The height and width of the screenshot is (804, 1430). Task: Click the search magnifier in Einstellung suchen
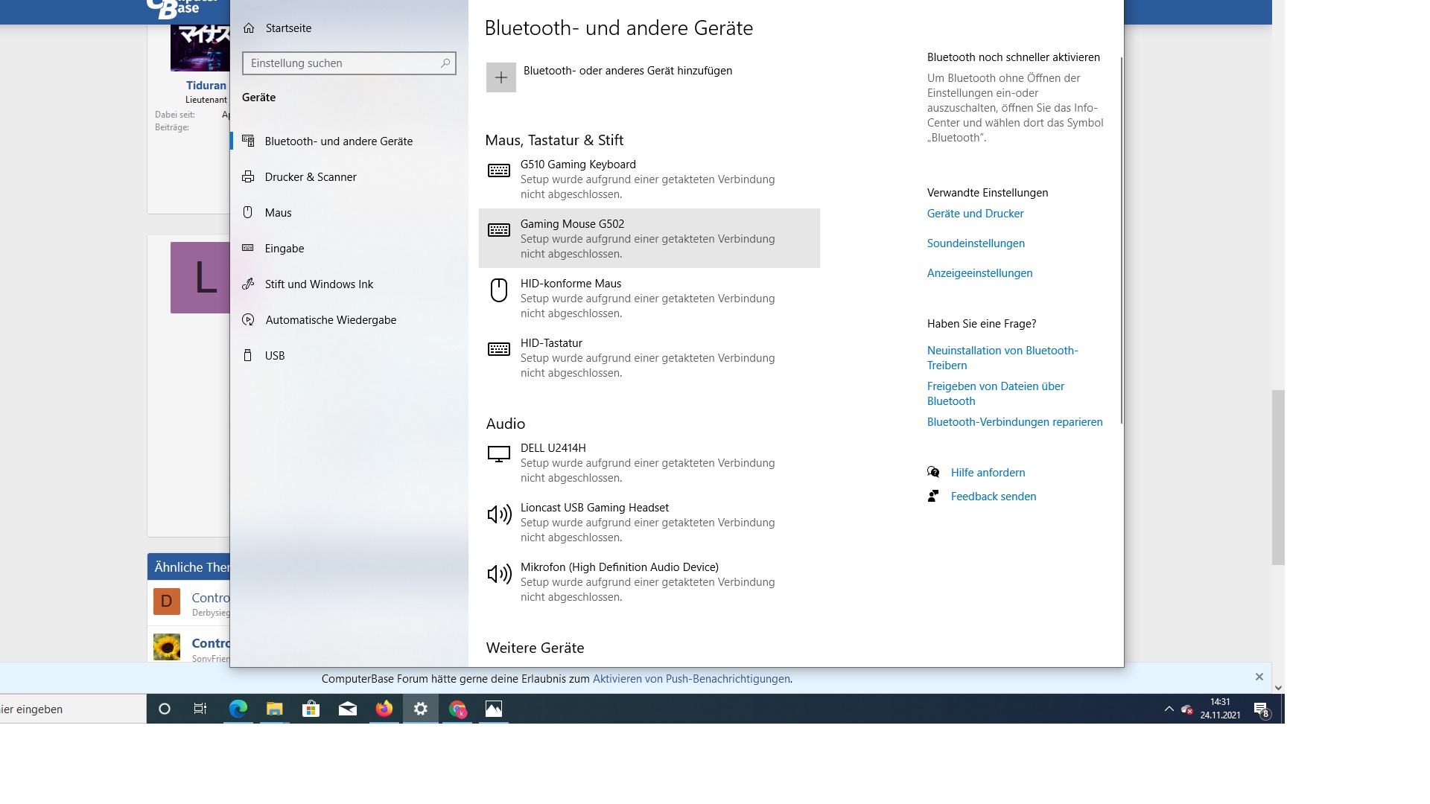(445, 63)
